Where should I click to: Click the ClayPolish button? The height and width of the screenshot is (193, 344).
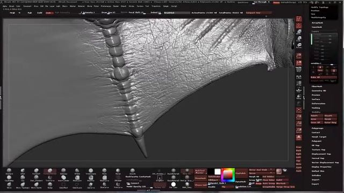(241, 173)
